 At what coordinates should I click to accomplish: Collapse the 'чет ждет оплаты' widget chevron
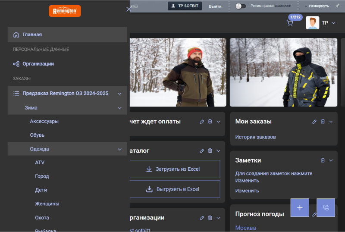point(219,122)
